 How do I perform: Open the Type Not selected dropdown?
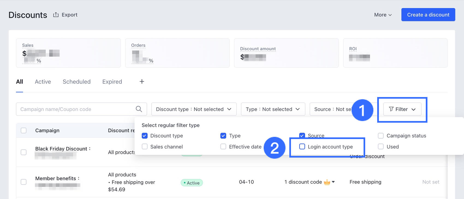pyautogui.click(x=273, y=109)
